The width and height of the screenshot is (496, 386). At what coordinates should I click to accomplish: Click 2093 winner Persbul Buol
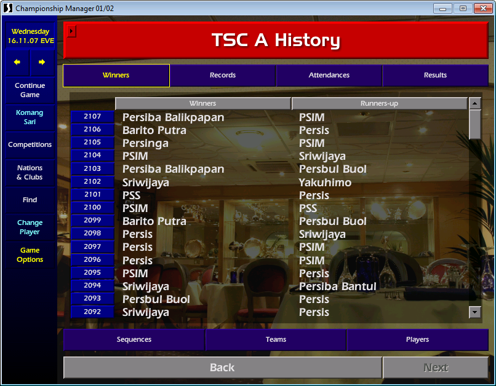point(156,299)
